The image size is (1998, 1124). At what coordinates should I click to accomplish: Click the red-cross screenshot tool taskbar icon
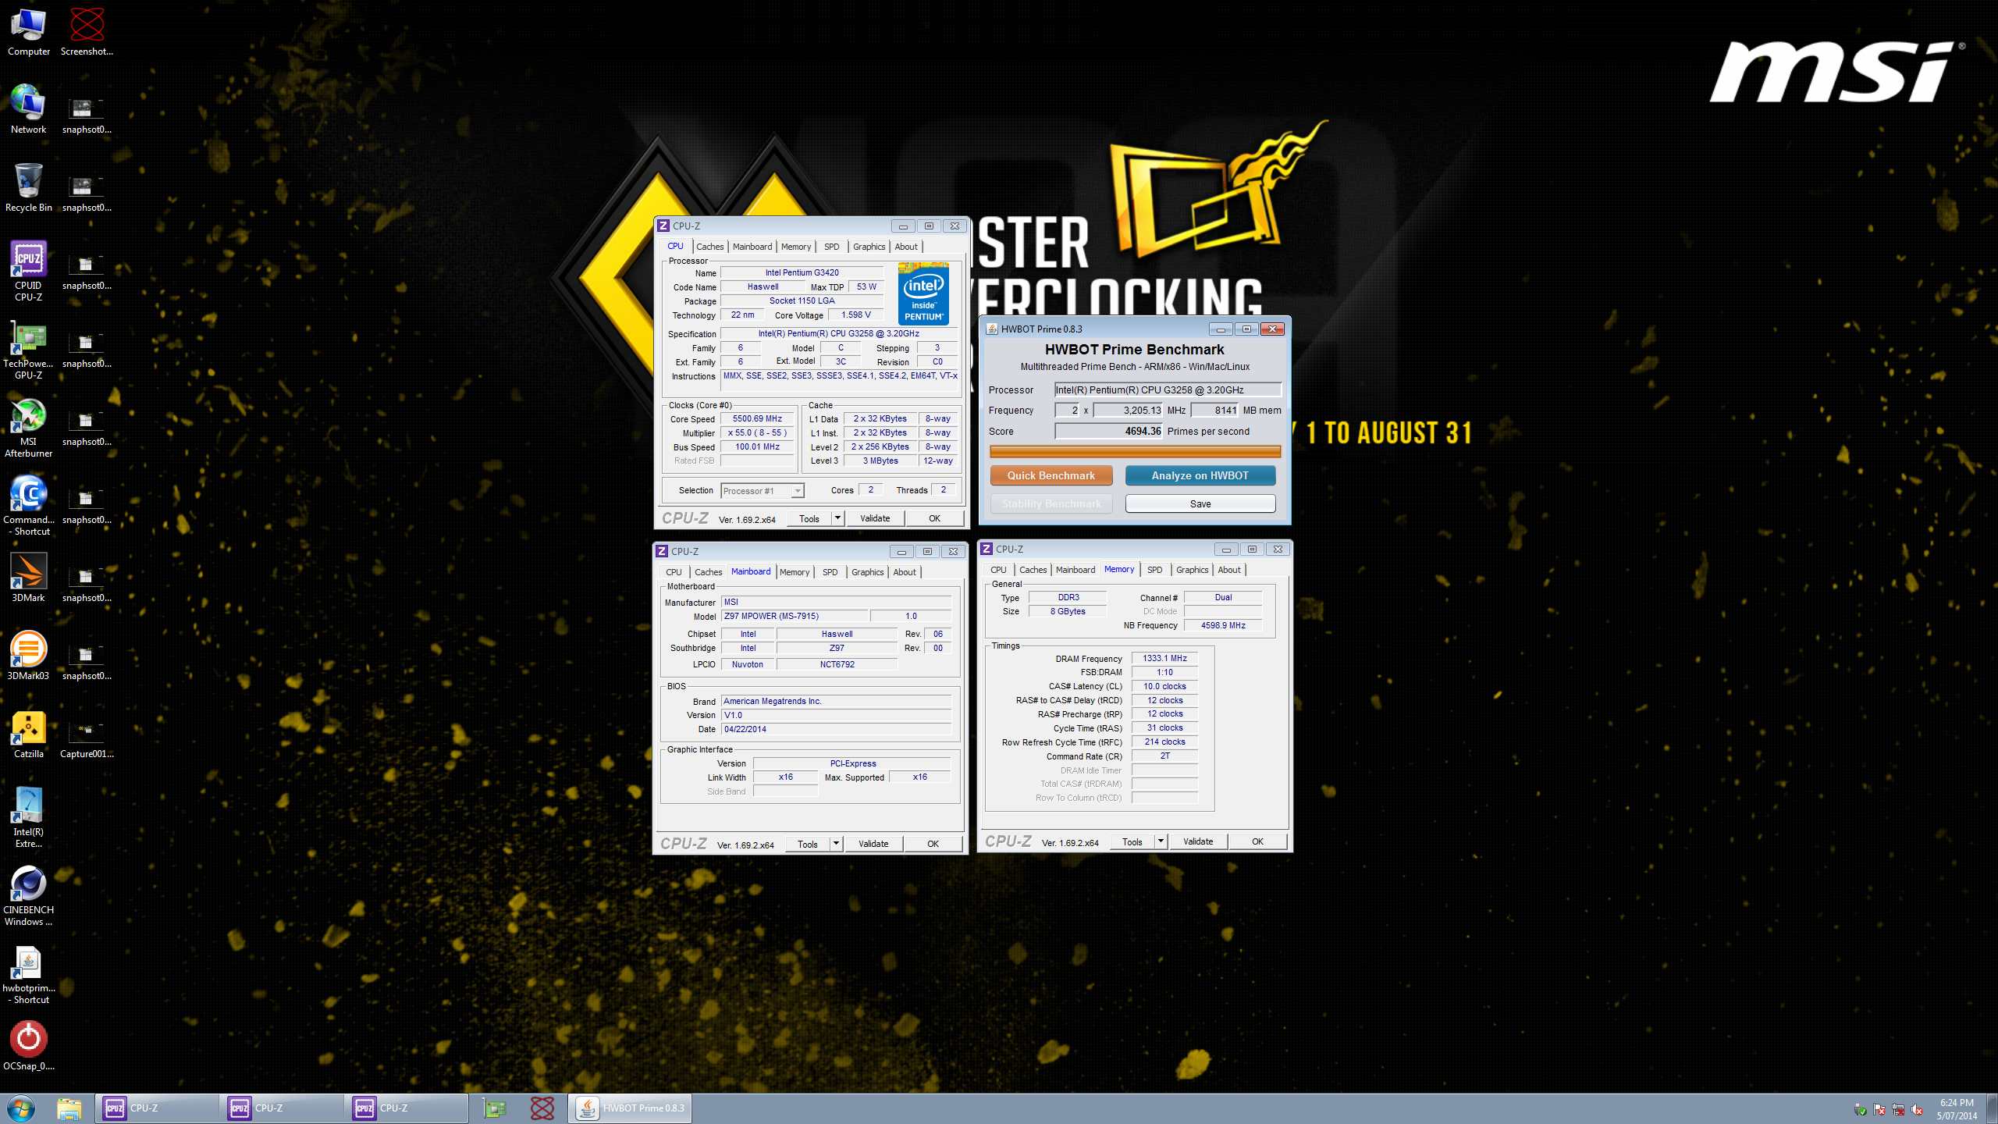click(x=542, y=1108)
